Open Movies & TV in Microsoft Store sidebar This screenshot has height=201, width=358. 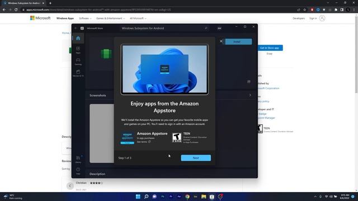coord(78,73)
